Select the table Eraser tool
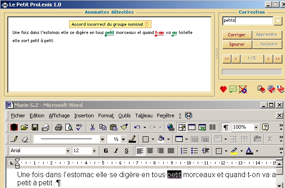Viewport: 285px width, 188px height. point(25,139)
